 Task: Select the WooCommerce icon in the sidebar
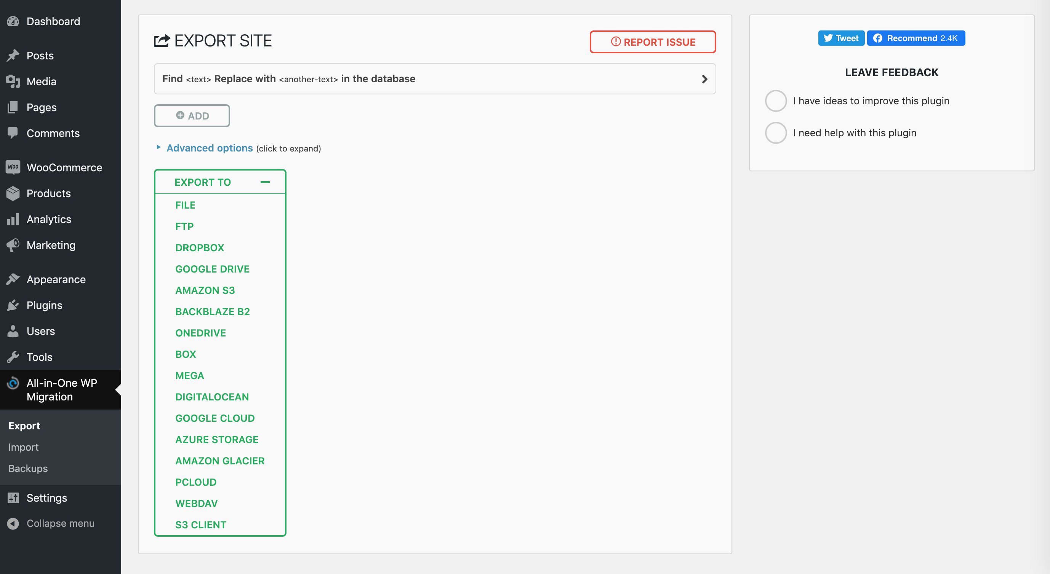click(13, 167)
